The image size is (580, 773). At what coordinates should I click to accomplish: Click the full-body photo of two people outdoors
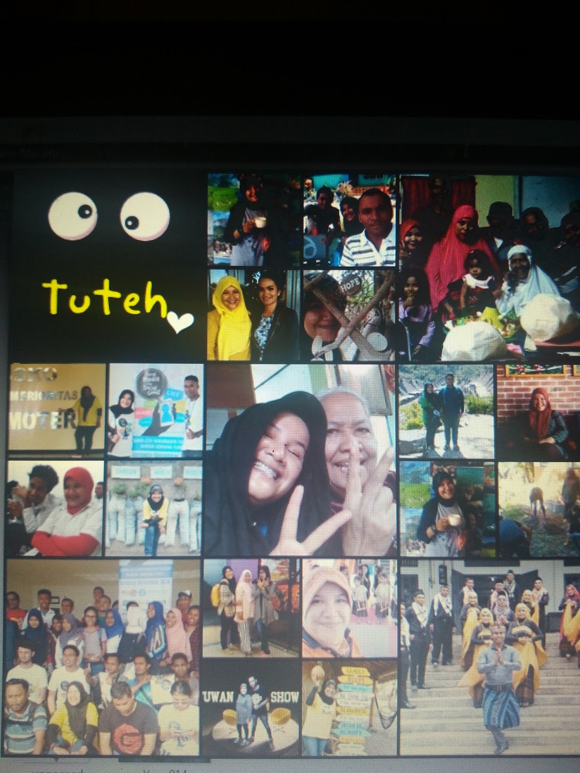click(446, 411)
